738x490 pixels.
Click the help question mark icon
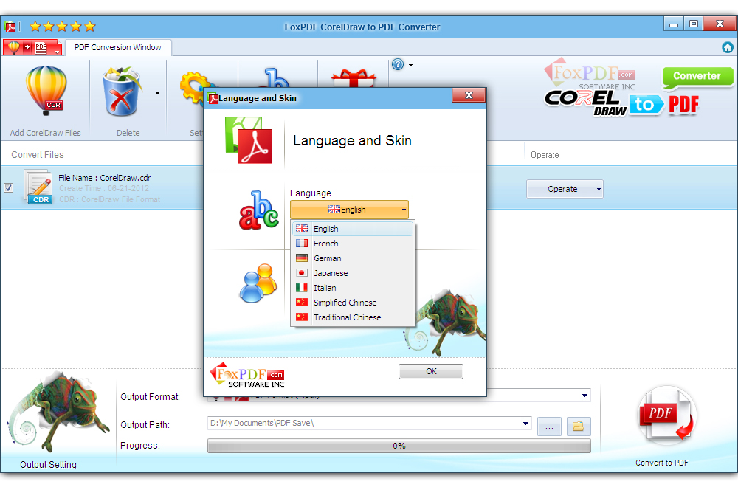398,64
